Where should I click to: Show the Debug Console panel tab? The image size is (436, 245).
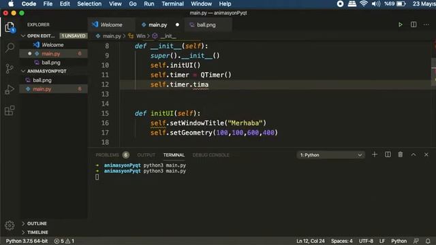pos(211,155)
